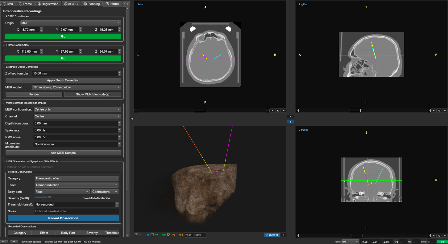Viewport: 448px width, 244px height.
Task: Click the Axial scrollbar right arrow
Action: click(268, 110)
